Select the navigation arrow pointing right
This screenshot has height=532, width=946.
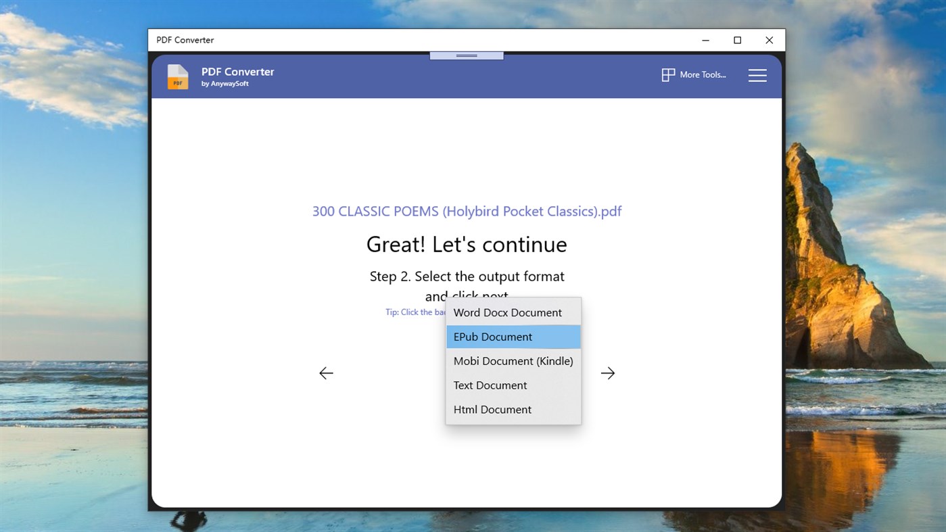(607, 372)
